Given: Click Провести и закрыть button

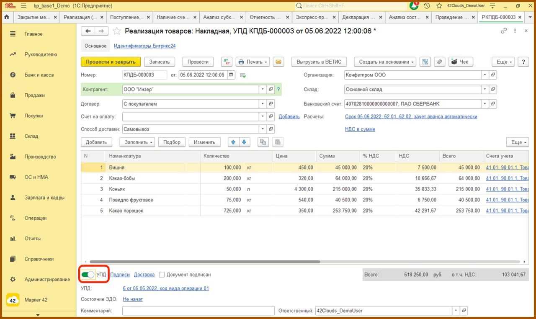Looking at the screenshot, I should (111, 62).
